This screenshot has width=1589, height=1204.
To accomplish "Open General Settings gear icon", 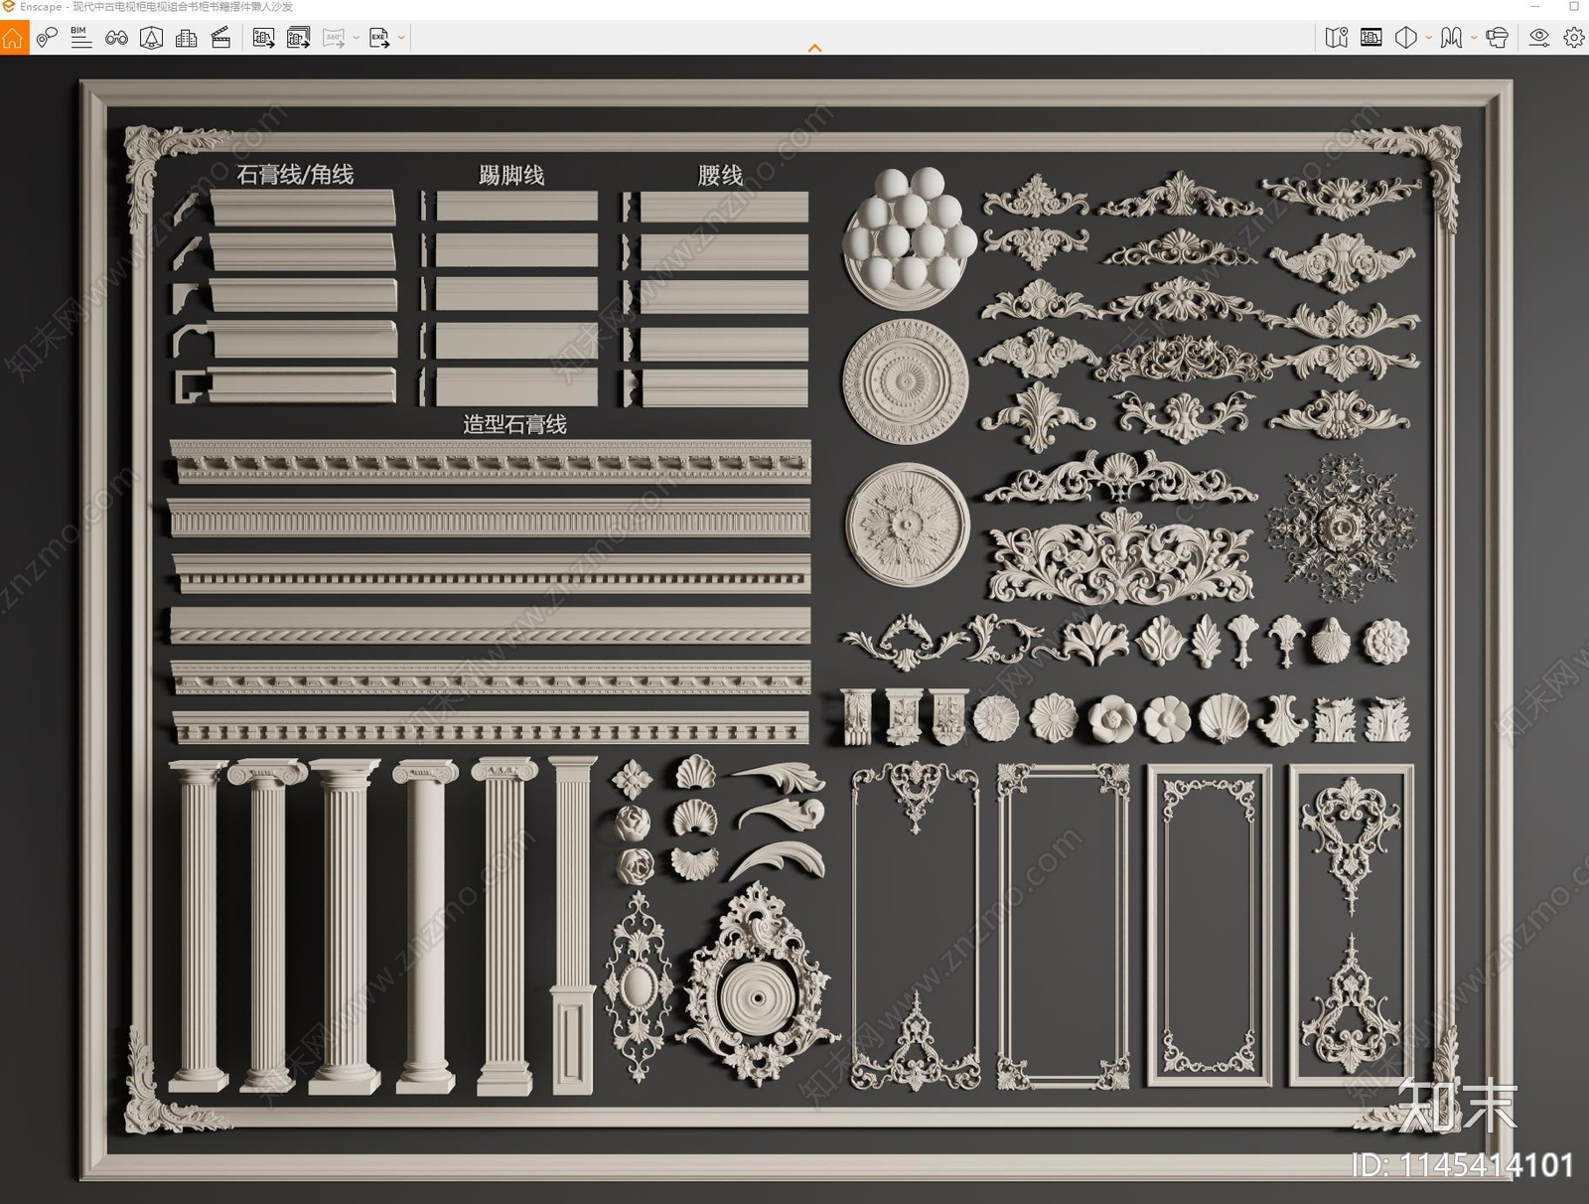I will point(1574,38).
